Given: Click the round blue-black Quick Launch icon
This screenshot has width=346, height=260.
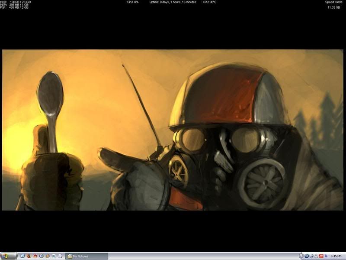Looking at the screenshot, I should (x=41, y=256).
